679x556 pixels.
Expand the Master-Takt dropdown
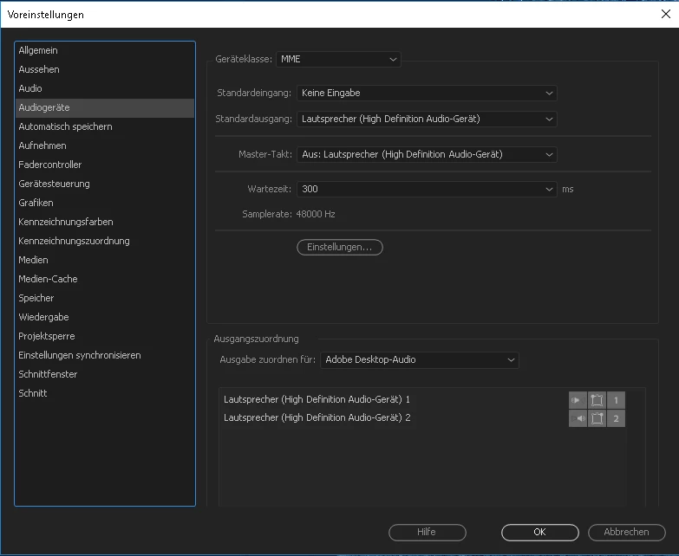click(427, 154)
